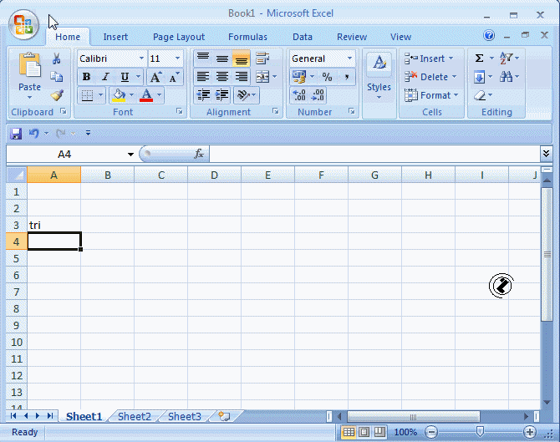The image size is (560, 442).
Task: Open the Name Box dropdown arrow
Action: 130,155
